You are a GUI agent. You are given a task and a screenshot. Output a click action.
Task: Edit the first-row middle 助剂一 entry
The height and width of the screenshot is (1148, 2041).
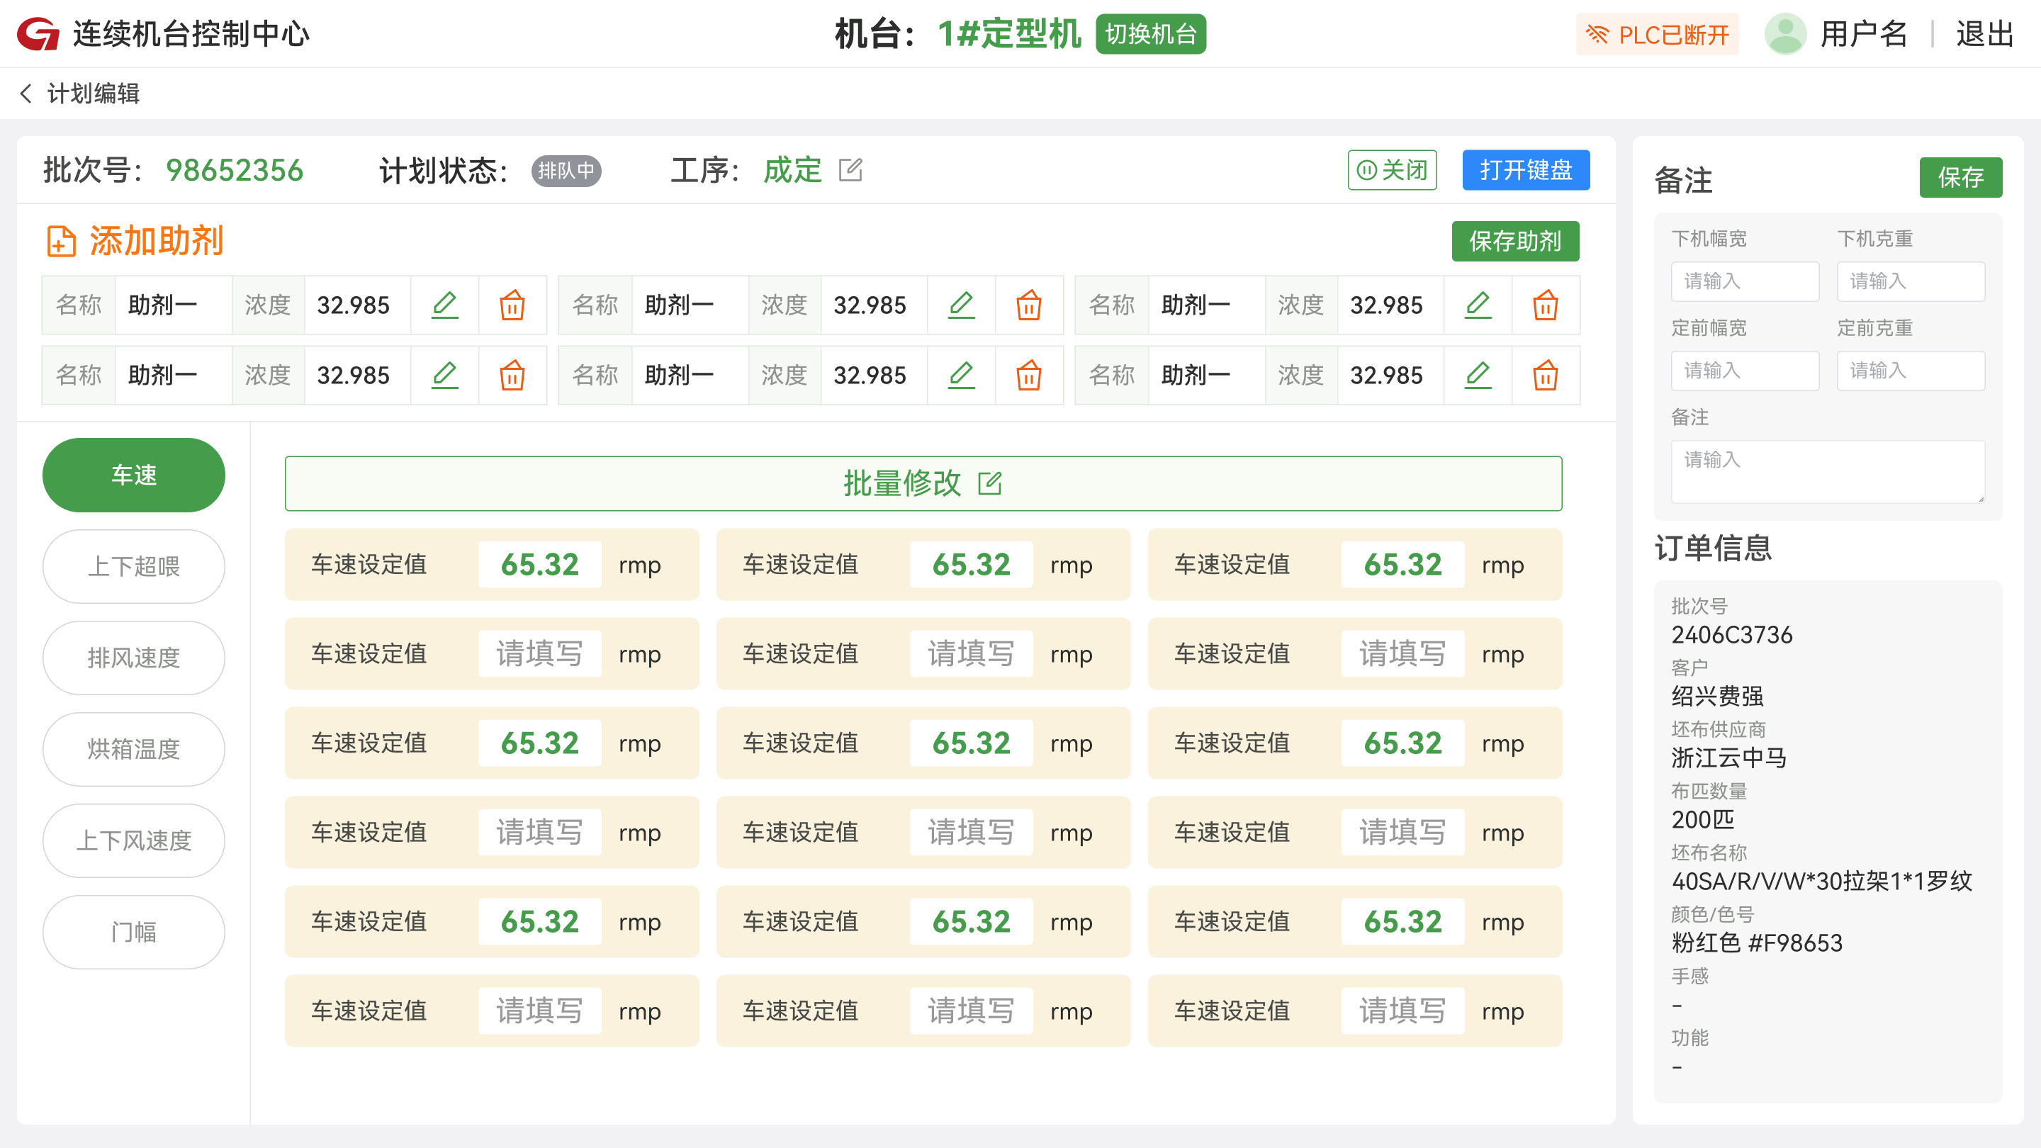(x=961, y=305)
